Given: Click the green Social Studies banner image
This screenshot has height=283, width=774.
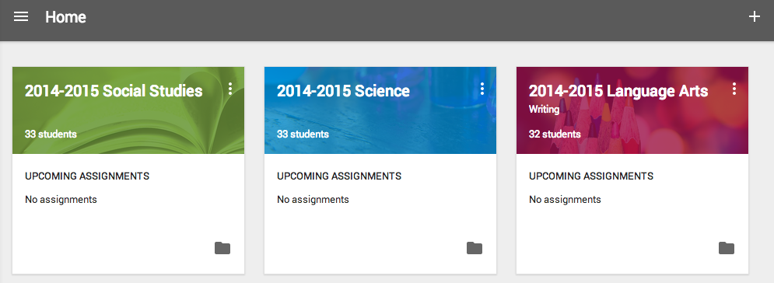Looking at the screenshot, I should (128, 110).
